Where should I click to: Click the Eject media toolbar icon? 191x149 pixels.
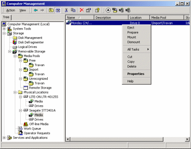[108, 10]
